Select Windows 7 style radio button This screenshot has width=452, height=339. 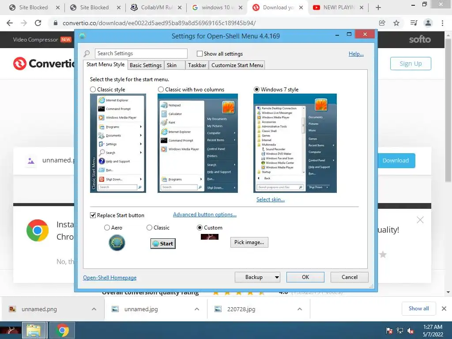[x=256, y=90]
